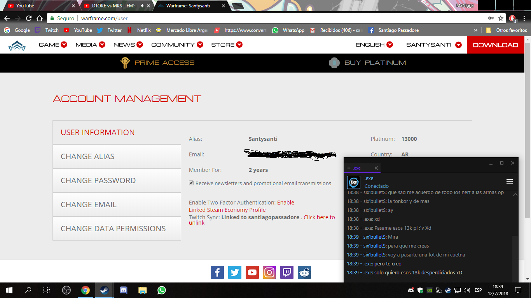Click the red DOWNLOAD button
531x298 pixels.
(496, 45)
